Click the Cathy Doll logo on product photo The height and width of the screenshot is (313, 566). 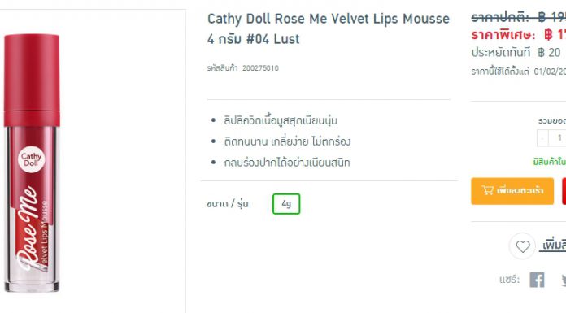click(32, 159)
